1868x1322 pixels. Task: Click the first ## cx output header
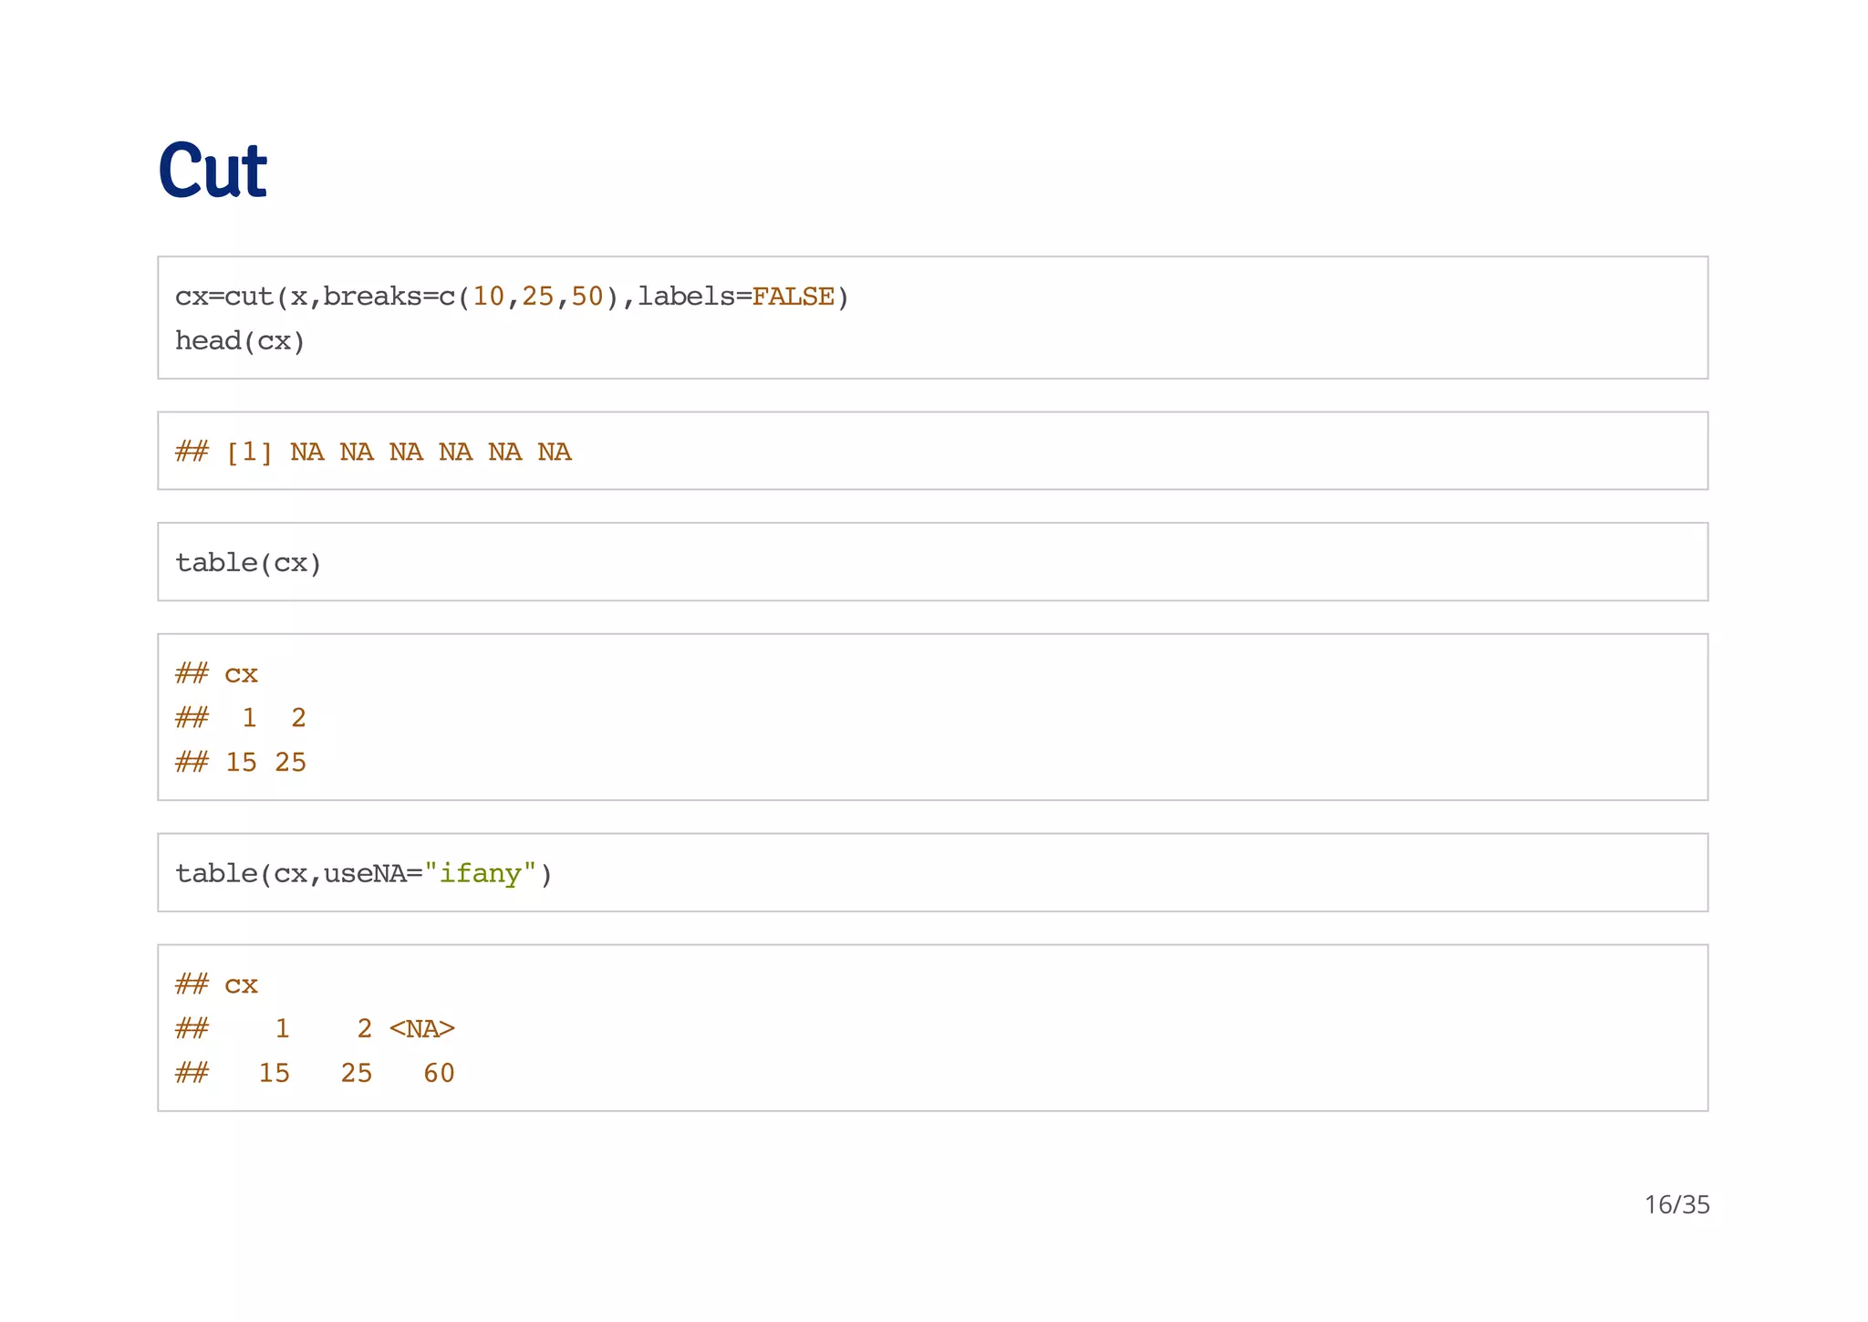tap(216, 674)
